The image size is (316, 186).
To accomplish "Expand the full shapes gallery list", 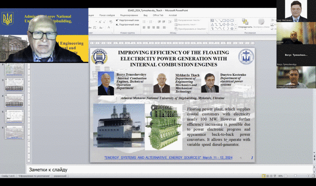I will 235,28.
